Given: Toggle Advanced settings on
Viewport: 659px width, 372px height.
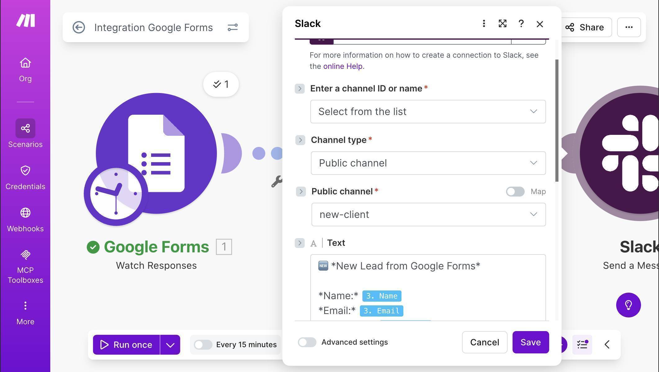Looking at the screenshot, I should 307,342.
